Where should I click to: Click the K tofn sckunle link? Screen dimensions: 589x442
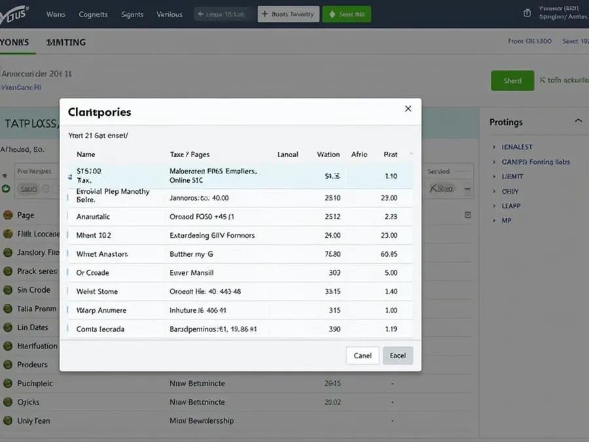[564, 80]
